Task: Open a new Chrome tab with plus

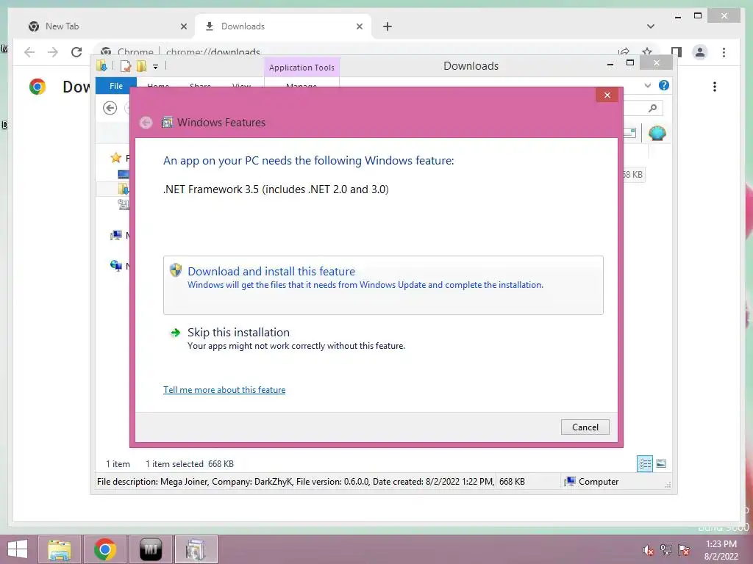Action: coord(388,27)
